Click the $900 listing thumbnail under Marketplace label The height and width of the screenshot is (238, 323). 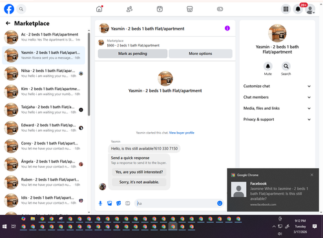pos(101,43)
